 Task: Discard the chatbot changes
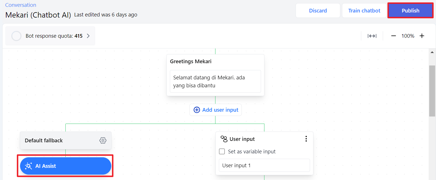point(318,10)
